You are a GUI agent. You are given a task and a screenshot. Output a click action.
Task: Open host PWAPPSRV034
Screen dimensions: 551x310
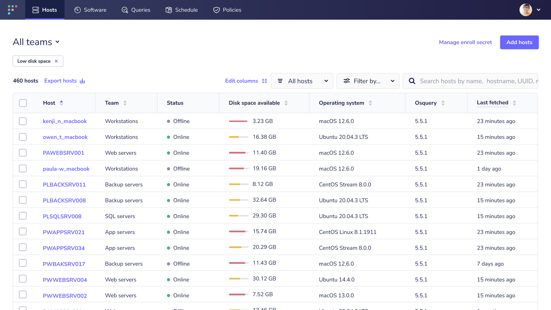coord(64,248)
